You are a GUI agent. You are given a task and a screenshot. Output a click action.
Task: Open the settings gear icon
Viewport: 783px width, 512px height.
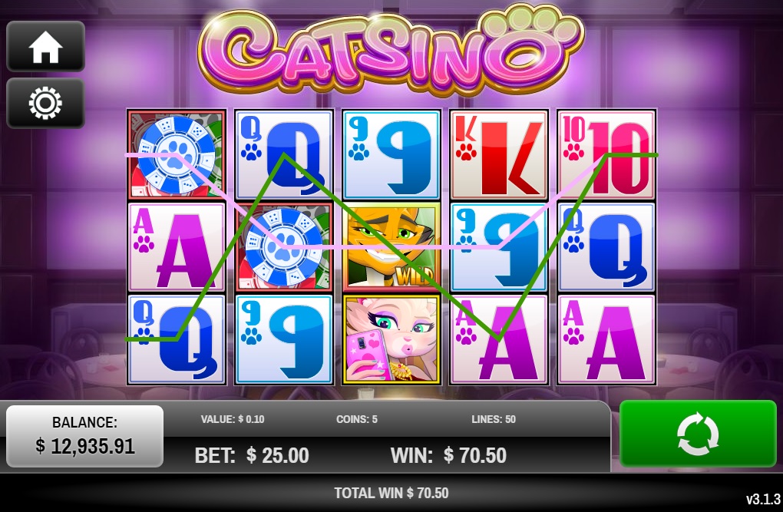[45, 103]
